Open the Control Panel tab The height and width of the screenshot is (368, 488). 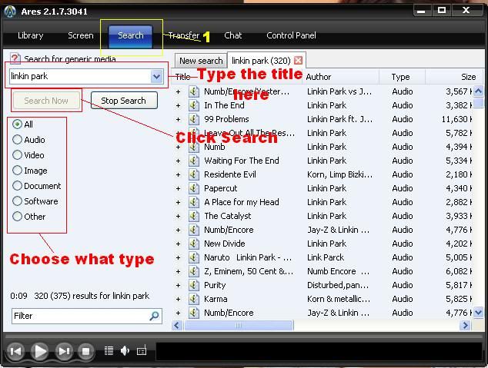(291, 35)
